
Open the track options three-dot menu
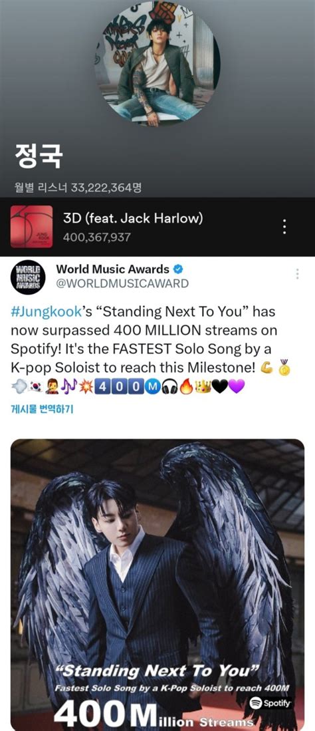[284, 227]
